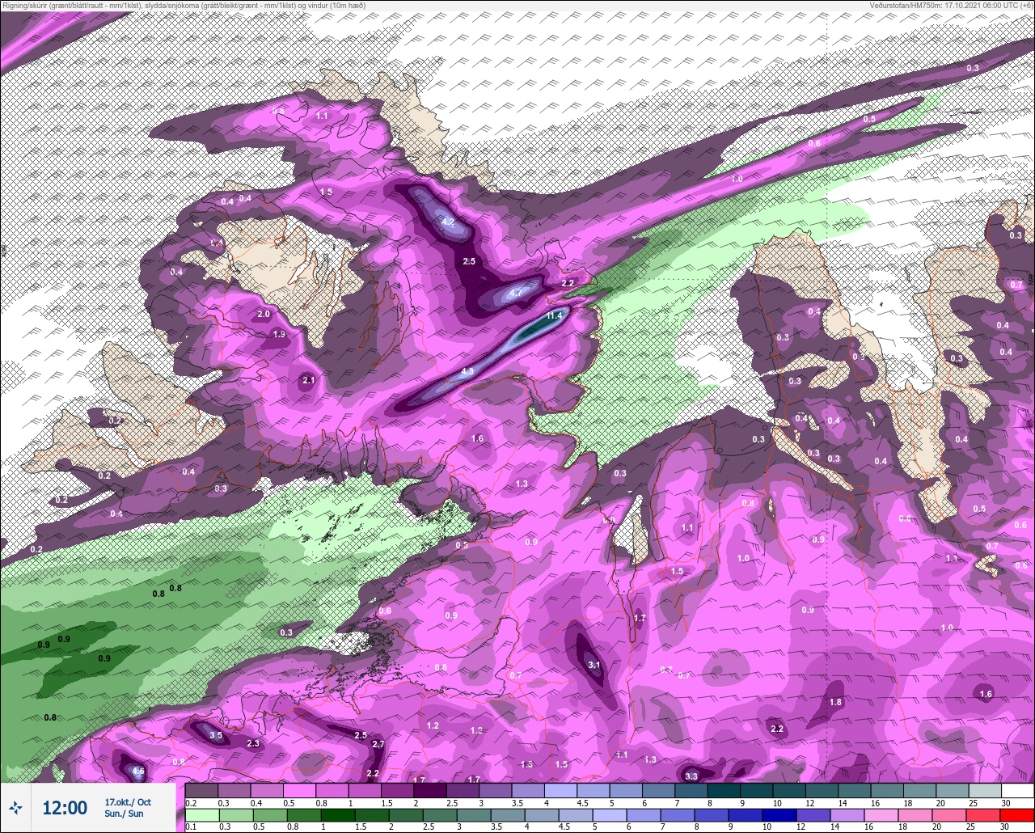Image resolution: width=1035 pixels, height=833 pixels.
Task: Click the 4.3 precipitation value on the map
Action: pyautogui.click(x=467, y=372)
